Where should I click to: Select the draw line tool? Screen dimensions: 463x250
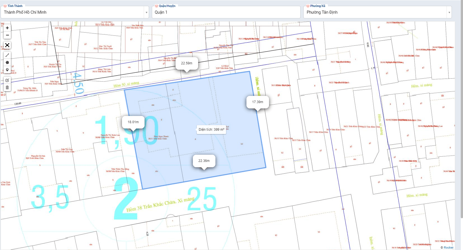[7, 55]
